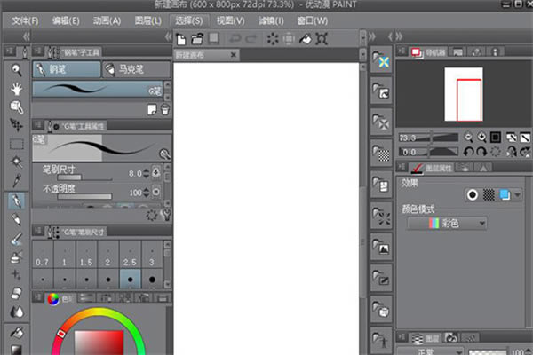Click the open file folder icon

[199, 39]
